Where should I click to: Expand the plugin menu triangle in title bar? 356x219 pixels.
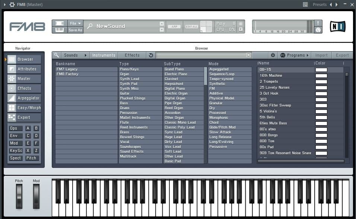coord(4,4)
